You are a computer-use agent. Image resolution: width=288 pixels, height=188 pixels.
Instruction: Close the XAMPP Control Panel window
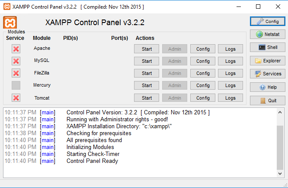tap(278, 7)
